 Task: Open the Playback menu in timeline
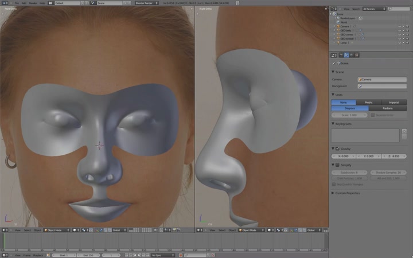pos(38,255)
